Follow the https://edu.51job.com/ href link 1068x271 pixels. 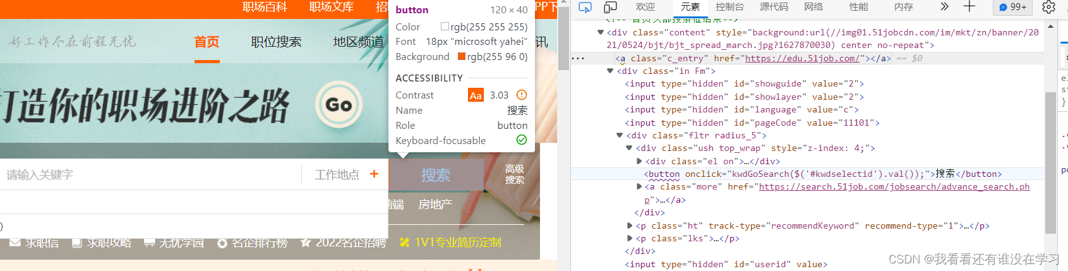[x=802, y=58]
